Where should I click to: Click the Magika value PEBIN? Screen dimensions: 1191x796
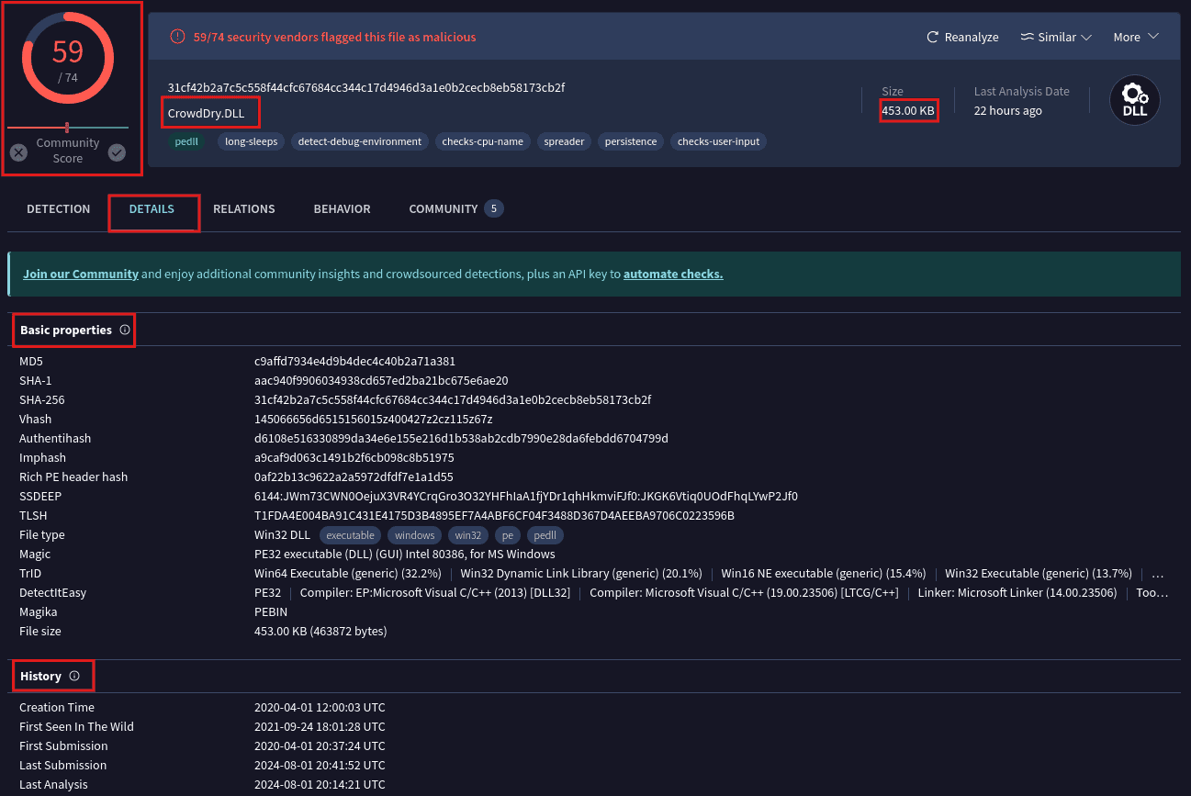coord(271,612)
